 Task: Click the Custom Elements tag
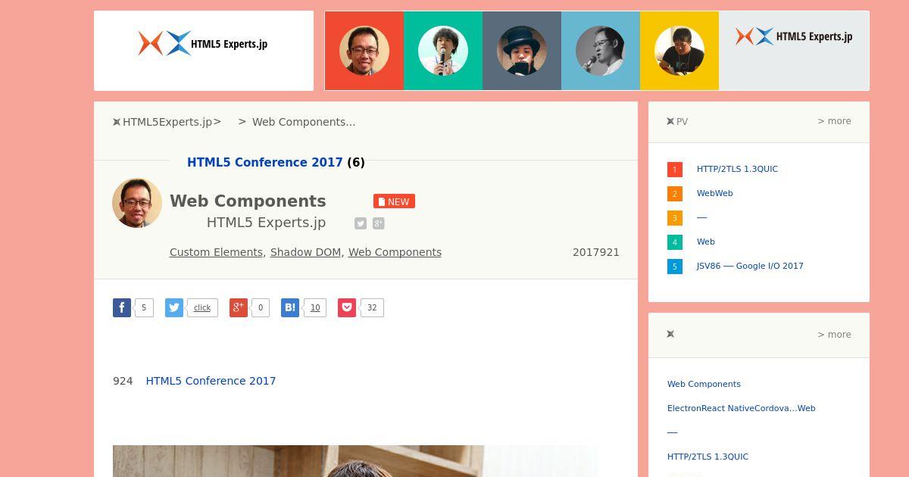(x=216, y=252)
